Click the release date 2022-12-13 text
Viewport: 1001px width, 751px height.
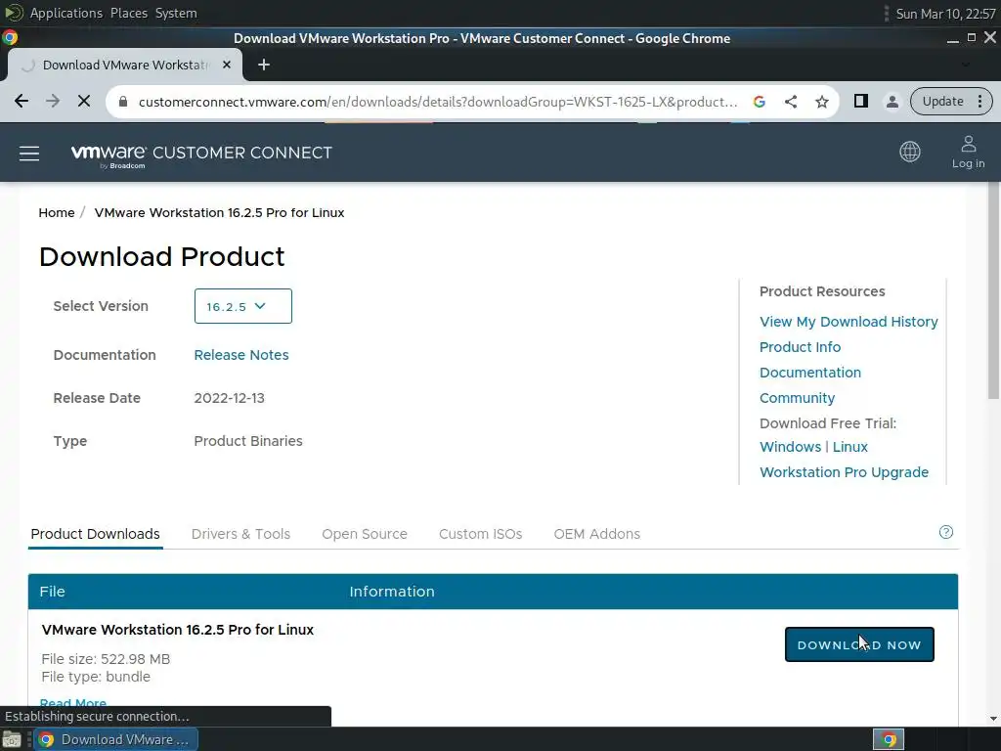pyautogui.click(x=229, y=399)
